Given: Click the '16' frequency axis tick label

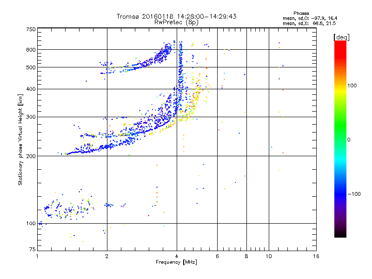Looking at the screenshot, I should (316, 256).
